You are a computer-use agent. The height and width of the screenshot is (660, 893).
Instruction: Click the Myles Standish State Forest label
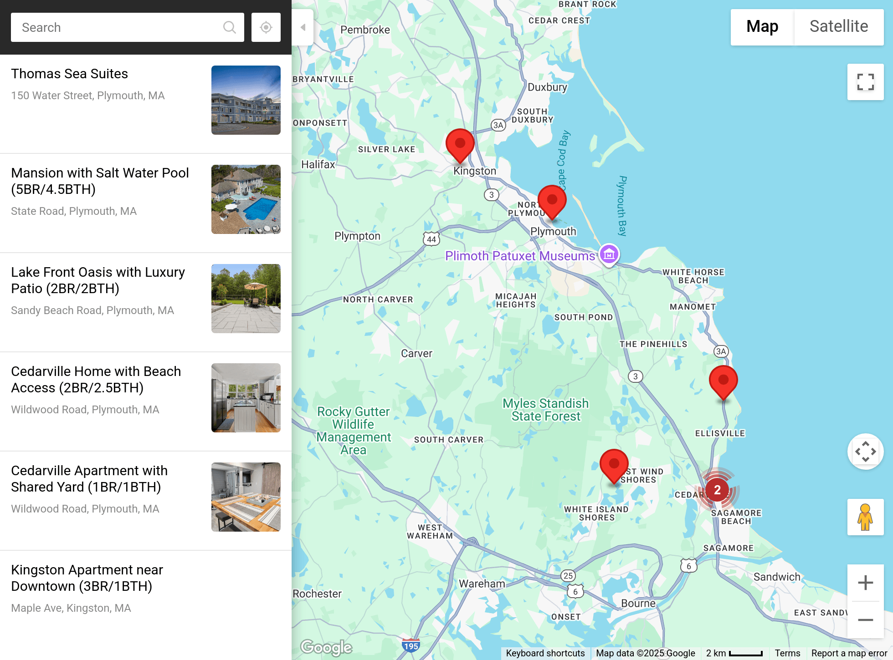[546, 410]
